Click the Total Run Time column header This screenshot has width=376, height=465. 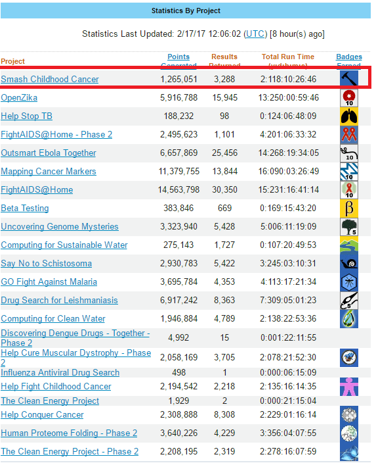click(x=288, y=61)
